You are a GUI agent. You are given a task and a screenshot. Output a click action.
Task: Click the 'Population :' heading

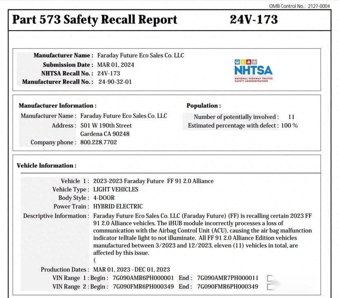point(204,105)
